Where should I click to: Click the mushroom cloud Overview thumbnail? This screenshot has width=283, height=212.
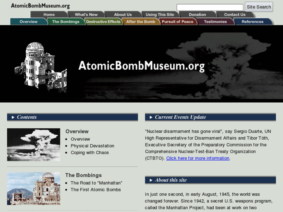(33, 145)
